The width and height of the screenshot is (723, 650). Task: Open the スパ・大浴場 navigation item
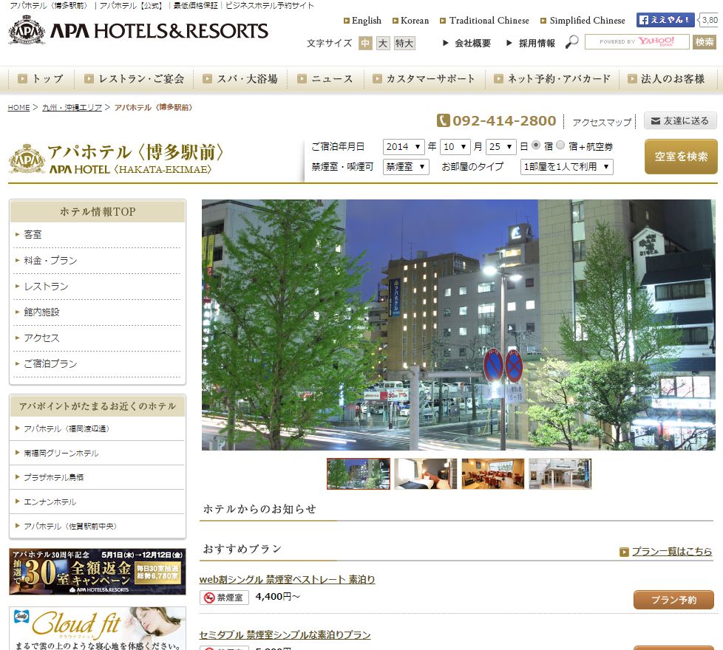click(240, 79)
